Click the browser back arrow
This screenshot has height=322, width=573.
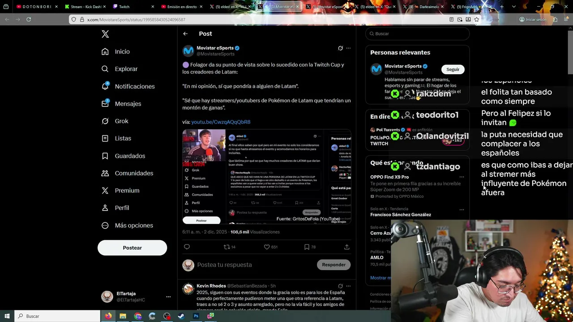(7, 20)
